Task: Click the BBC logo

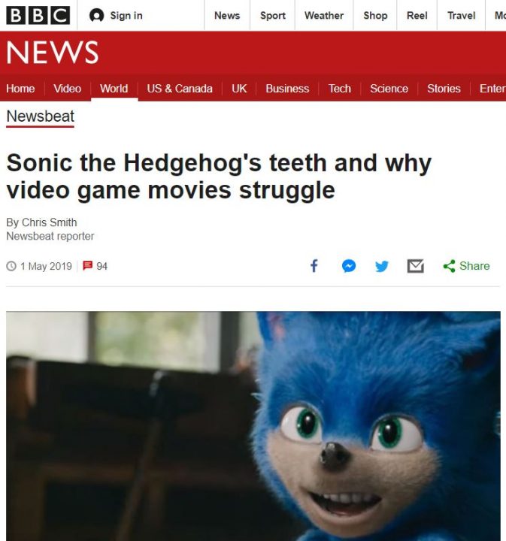Action: (x=38, y=16)
